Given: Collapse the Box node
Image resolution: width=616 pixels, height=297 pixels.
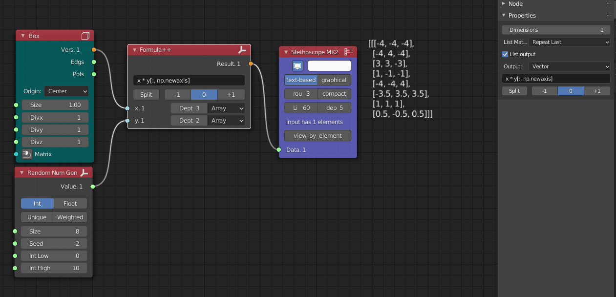Looking at the screenshot, I should pos(23,36).
